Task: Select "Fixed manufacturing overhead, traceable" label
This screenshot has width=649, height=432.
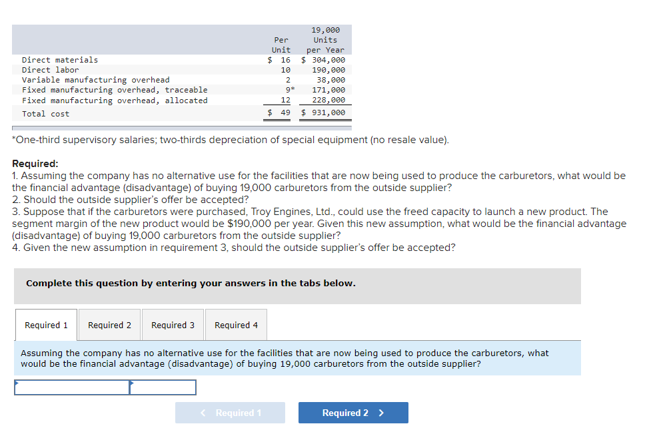Action: [x=115, y=90]
